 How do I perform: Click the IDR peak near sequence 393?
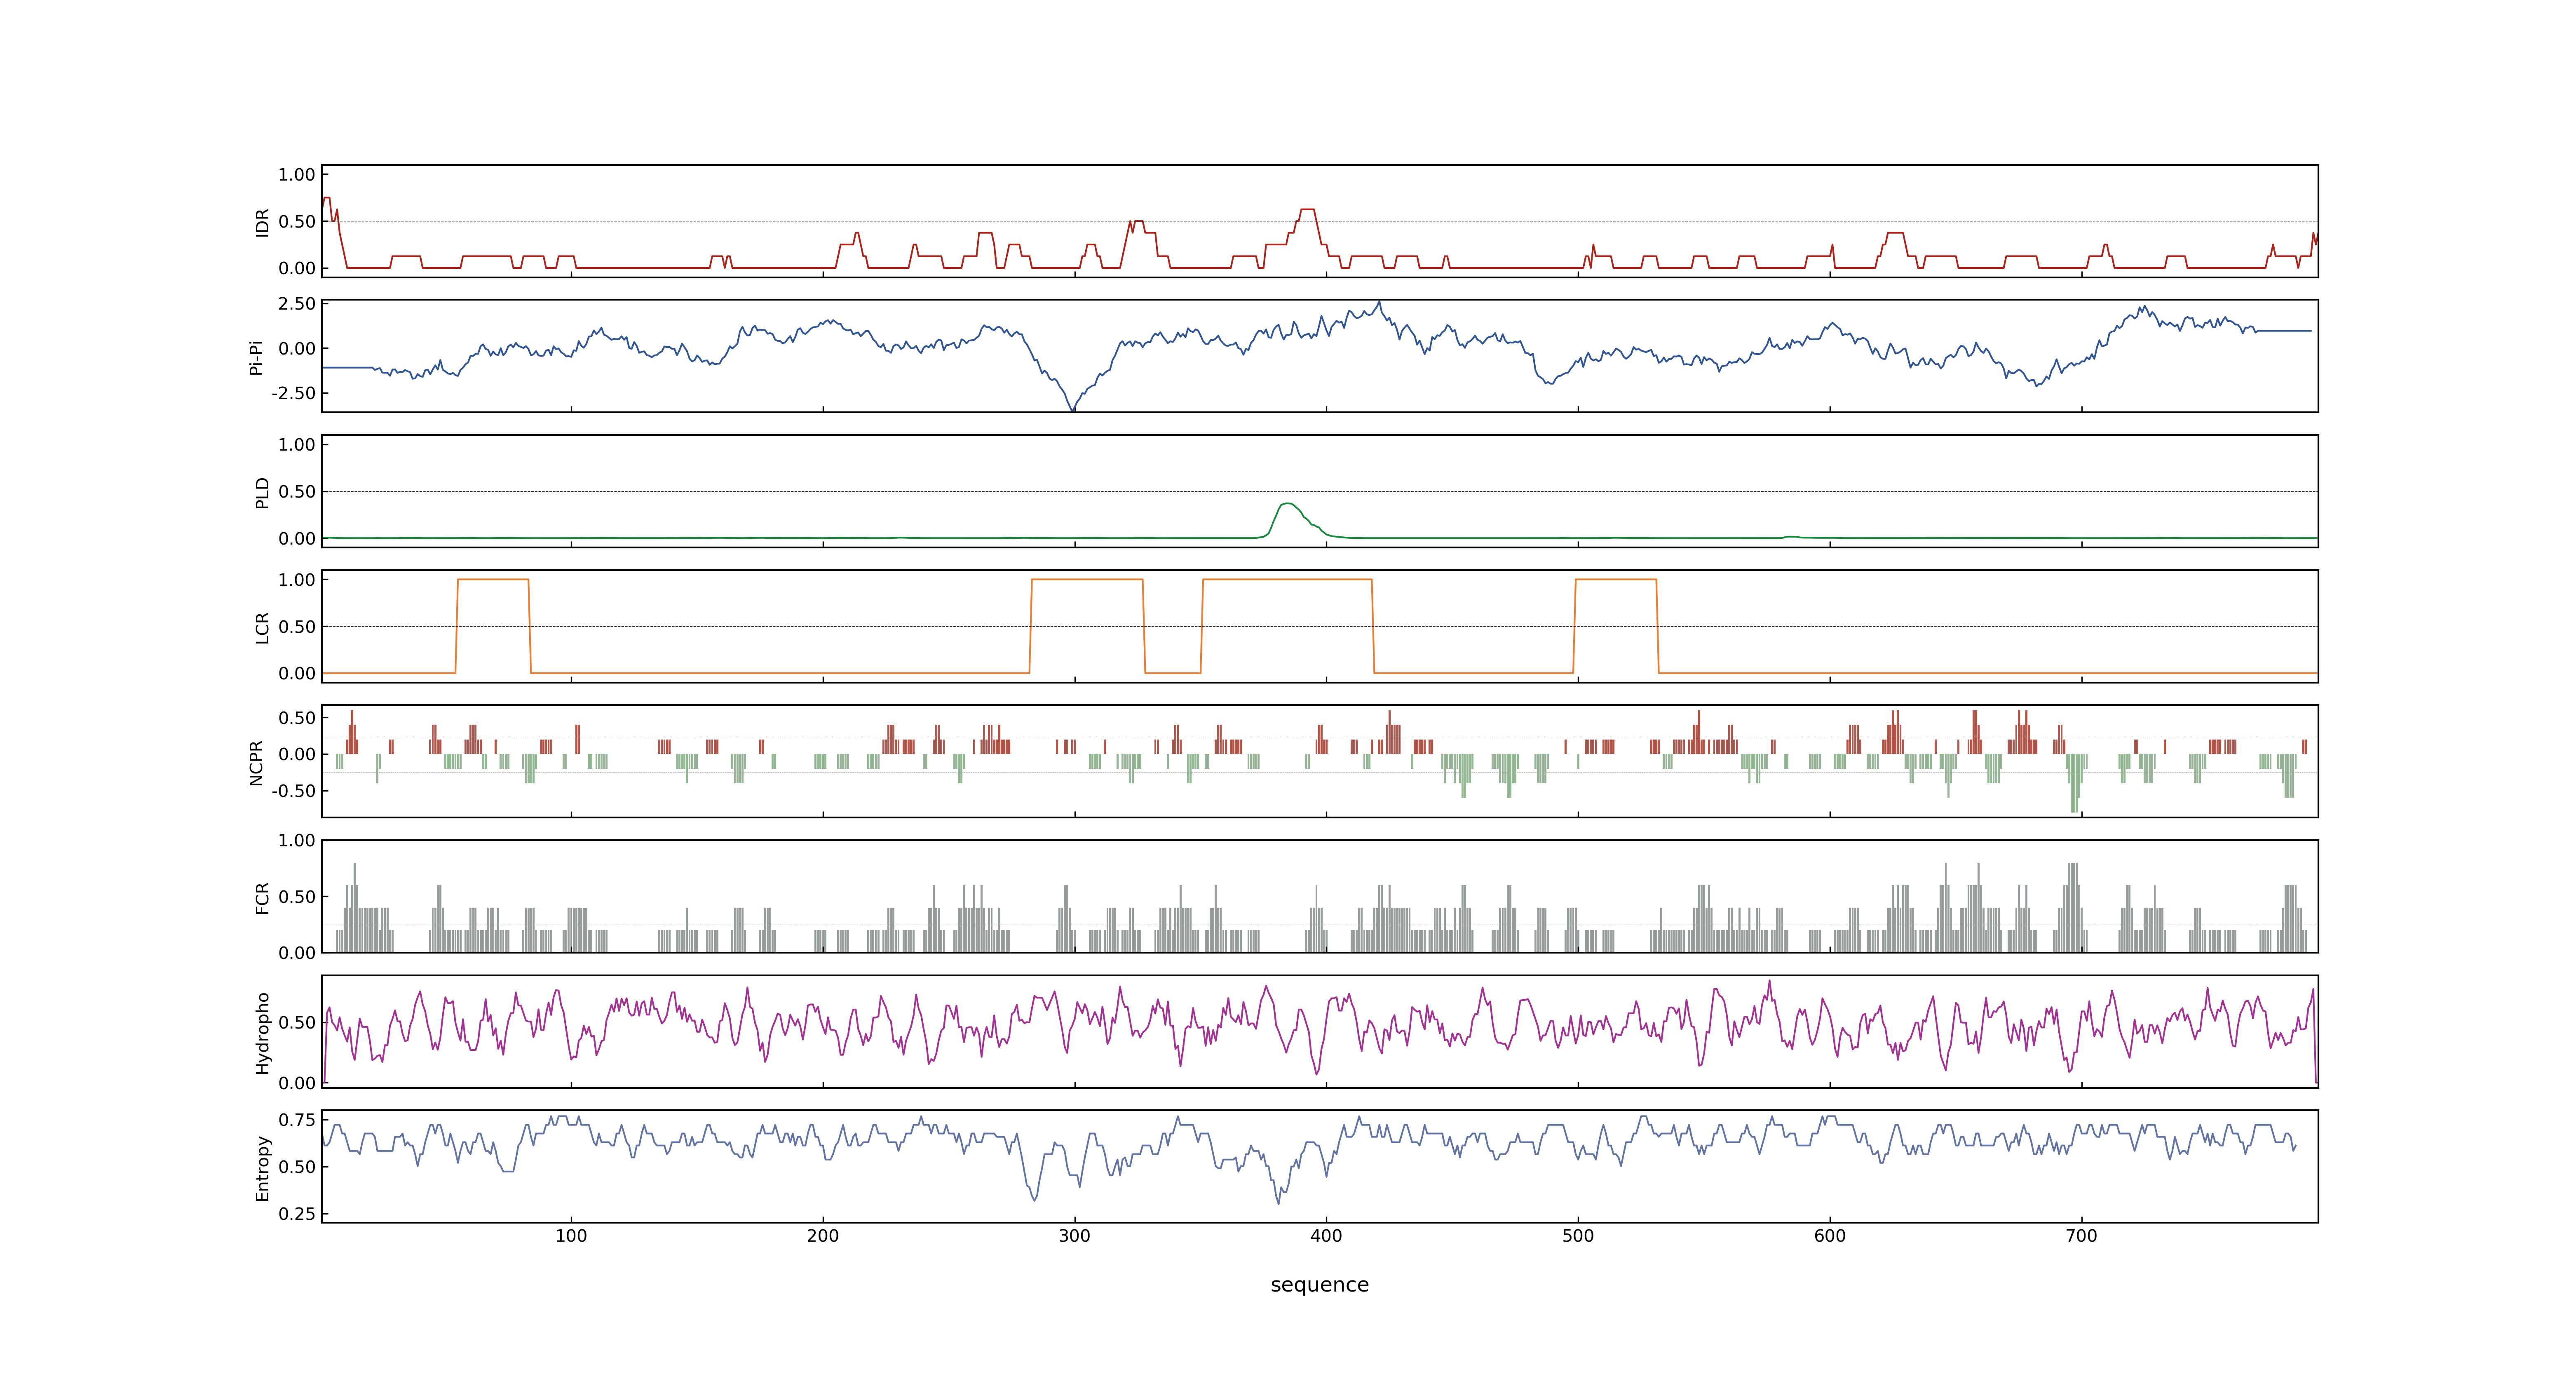coord(1307,210)
